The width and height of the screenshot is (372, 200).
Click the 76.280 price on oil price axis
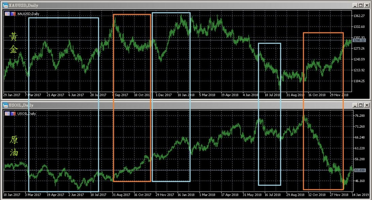(359, 116)
